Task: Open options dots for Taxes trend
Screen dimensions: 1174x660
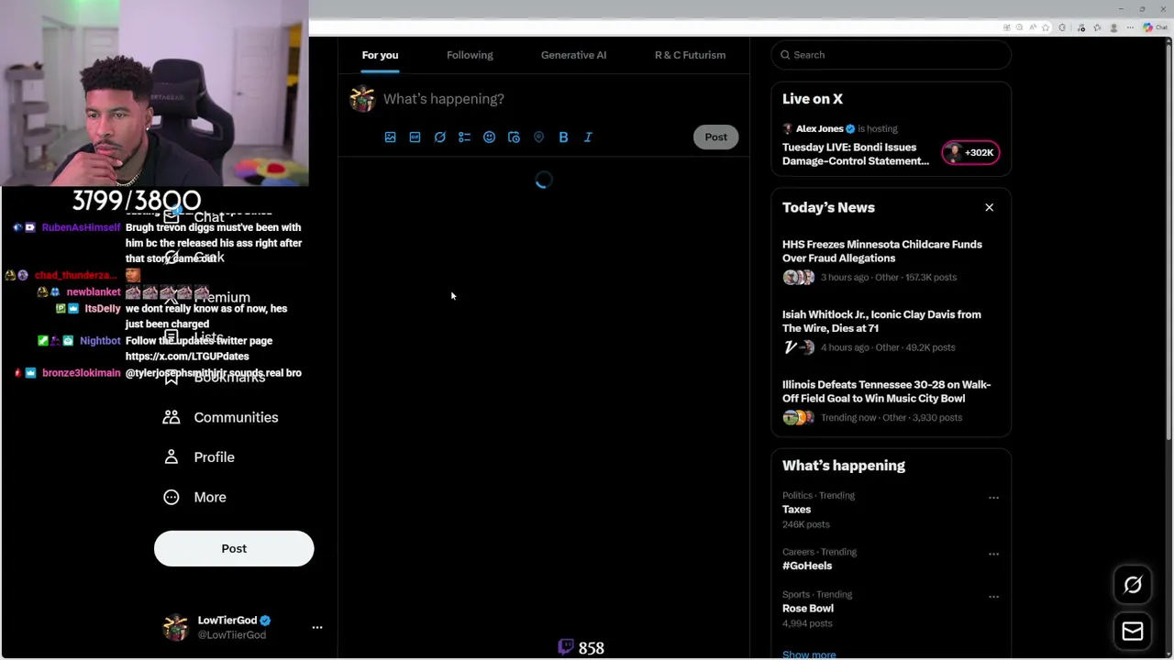Action: click(x=993, y=498)
